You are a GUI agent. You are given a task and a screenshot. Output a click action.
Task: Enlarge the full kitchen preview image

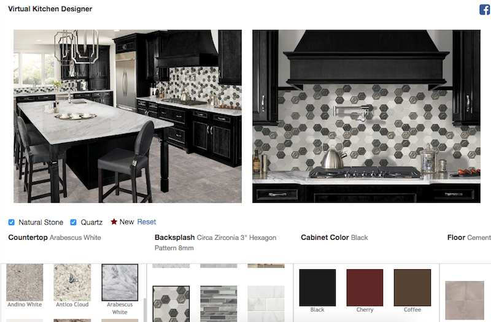point(128,117)
